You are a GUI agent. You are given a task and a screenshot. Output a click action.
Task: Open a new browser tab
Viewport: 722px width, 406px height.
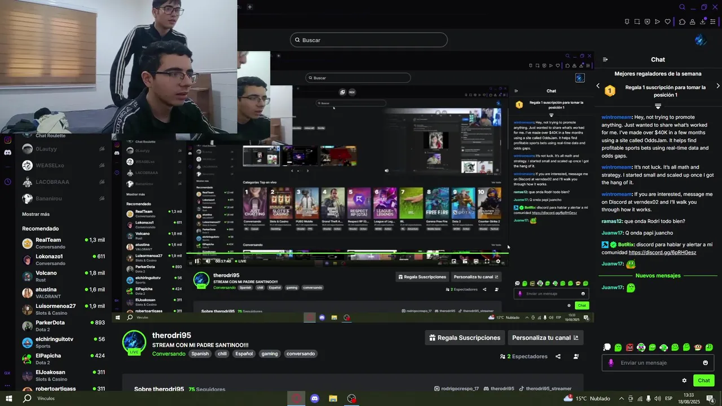(x=249, y=7)
